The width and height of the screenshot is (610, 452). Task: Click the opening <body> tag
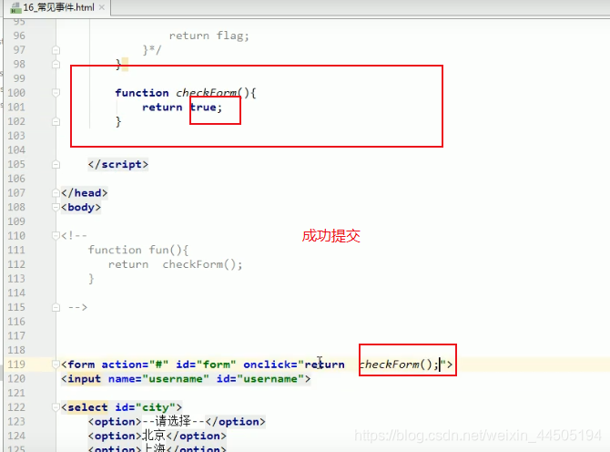[81, 207]
